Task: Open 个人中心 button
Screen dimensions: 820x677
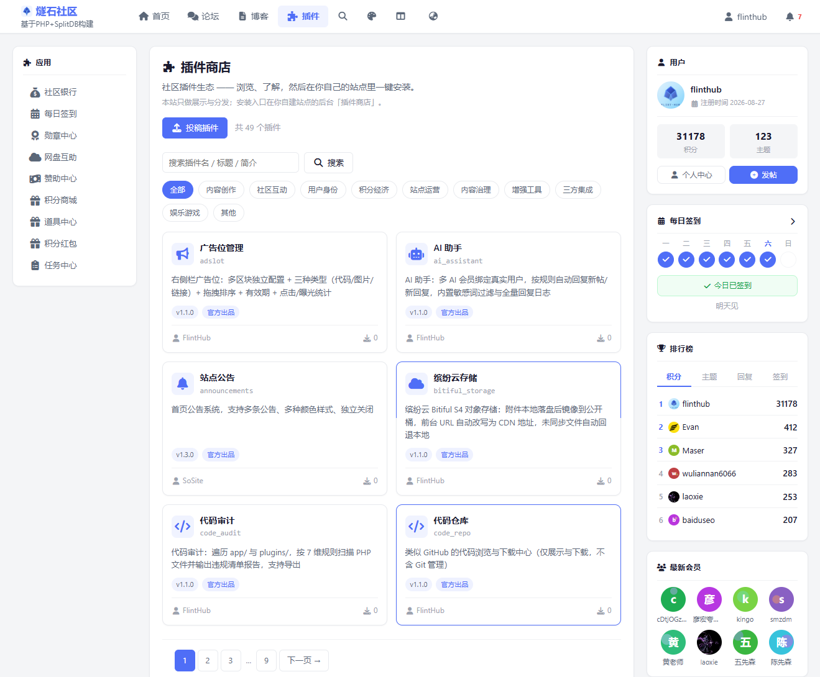Action: pos(691,175)
